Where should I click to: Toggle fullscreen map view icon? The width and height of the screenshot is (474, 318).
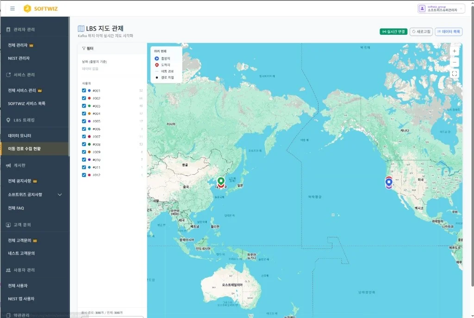455,74
